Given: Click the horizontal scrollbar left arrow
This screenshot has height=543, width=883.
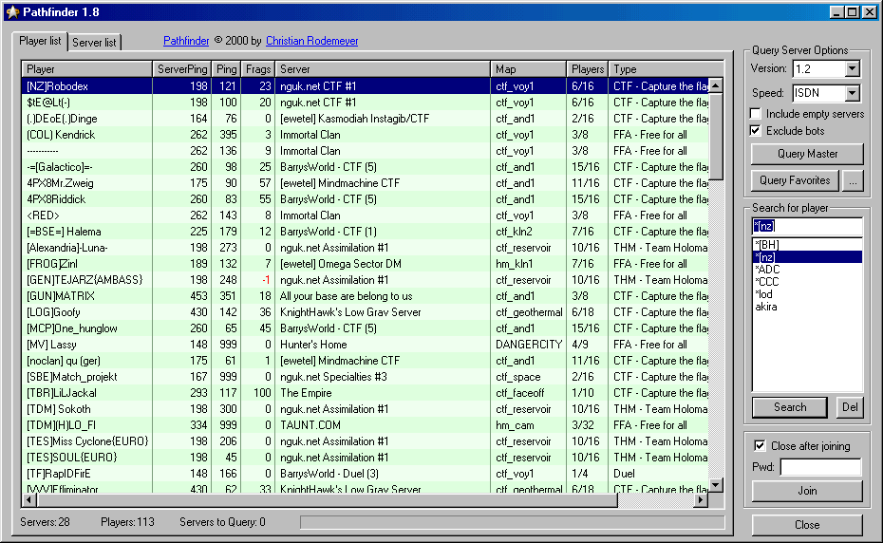Looking at the screenshot, I should point(28,499).
